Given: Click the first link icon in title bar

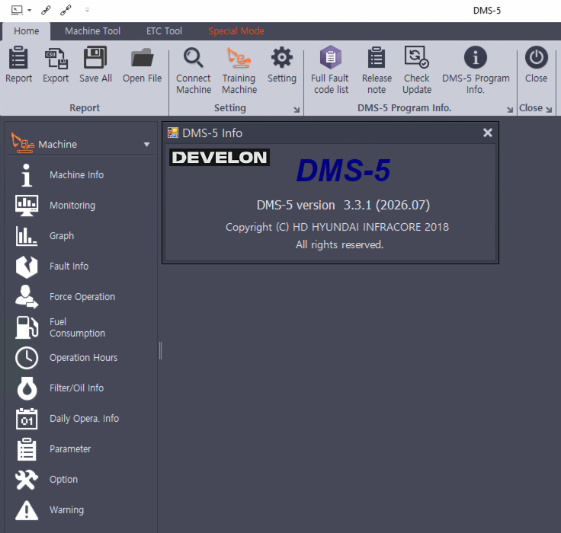Looking at the screenshot, I should [x=46, y=10].
